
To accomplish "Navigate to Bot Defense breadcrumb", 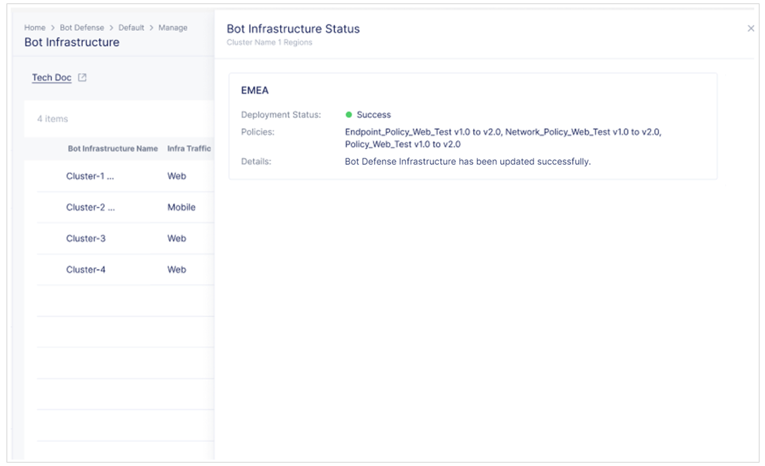I will click(81, 28).
